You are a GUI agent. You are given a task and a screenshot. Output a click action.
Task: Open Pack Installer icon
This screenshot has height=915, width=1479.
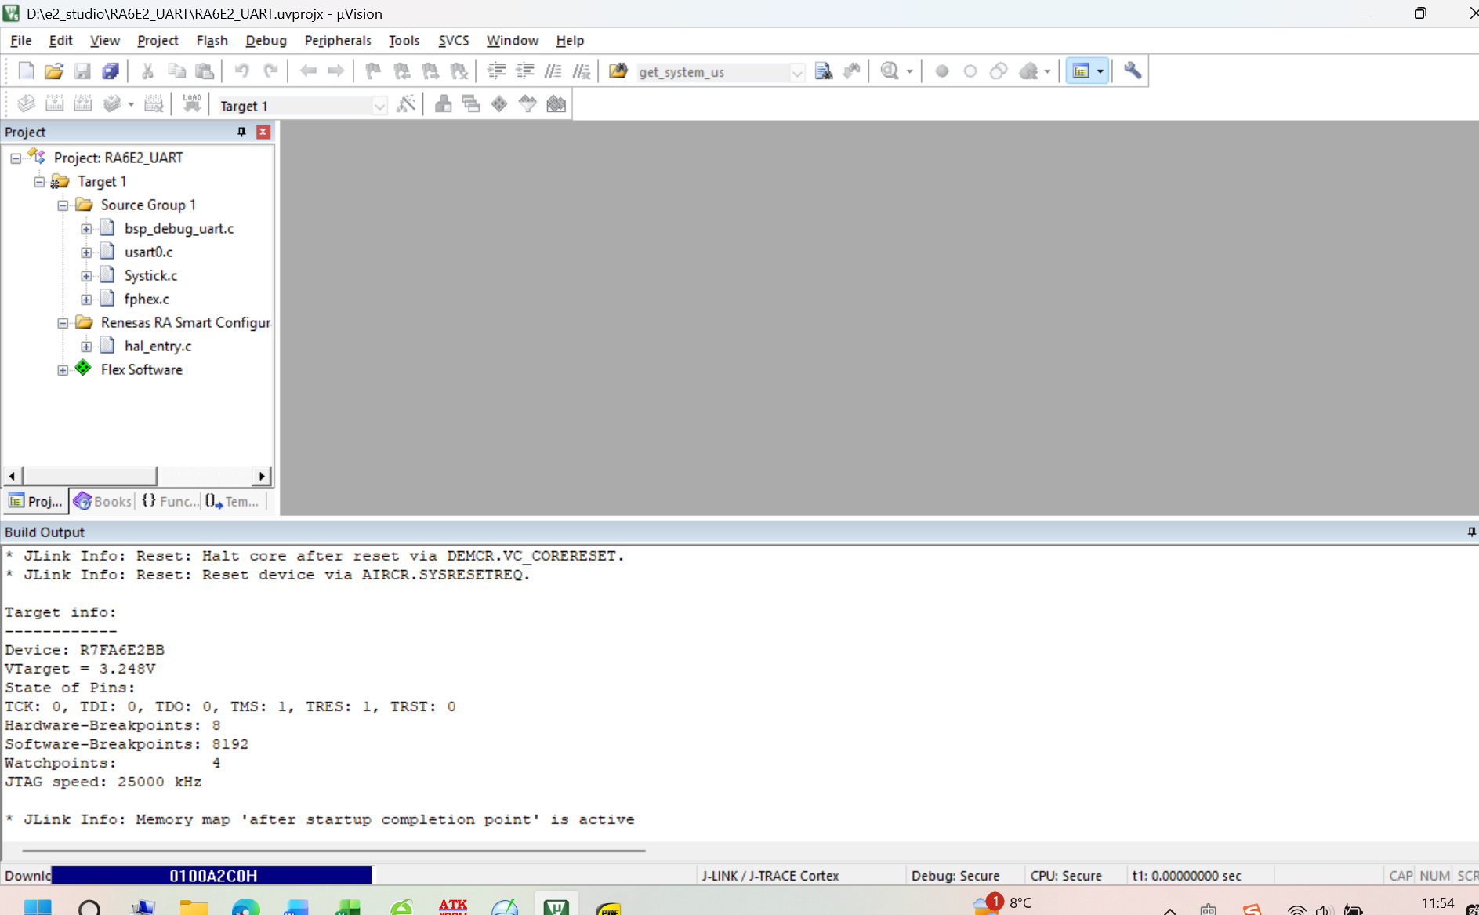(556, 104)
